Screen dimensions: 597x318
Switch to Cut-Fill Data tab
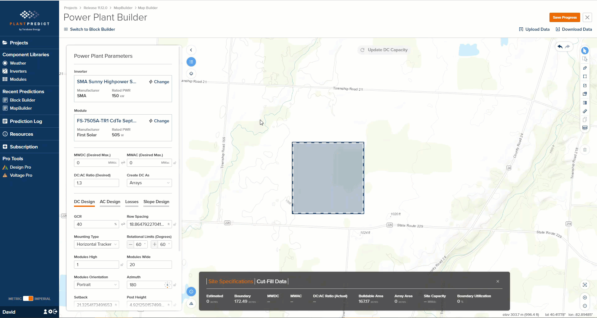pos(271,281)
